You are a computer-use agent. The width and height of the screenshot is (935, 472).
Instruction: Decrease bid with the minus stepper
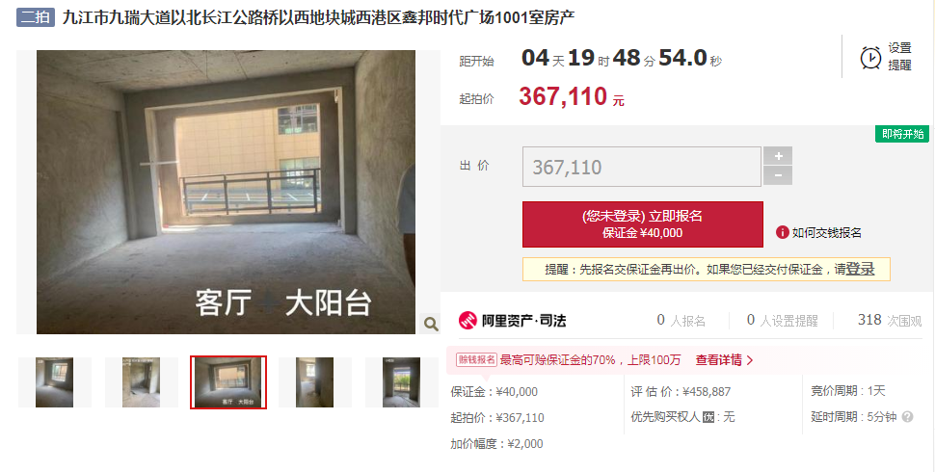pos(778,176)
